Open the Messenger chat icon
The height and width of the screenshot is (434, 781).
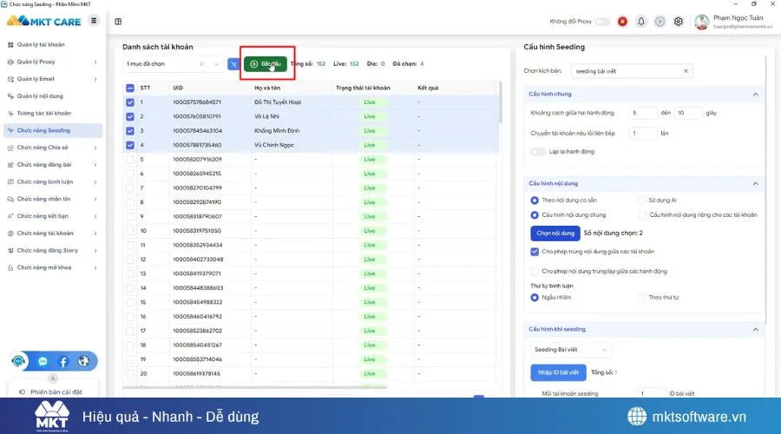tap(43, 361)
